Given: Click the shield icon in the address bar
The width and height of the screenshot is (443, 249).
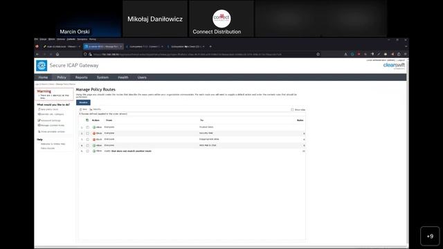Looking at the screenshot, I should pyautogui.click(x=85, y=54).
